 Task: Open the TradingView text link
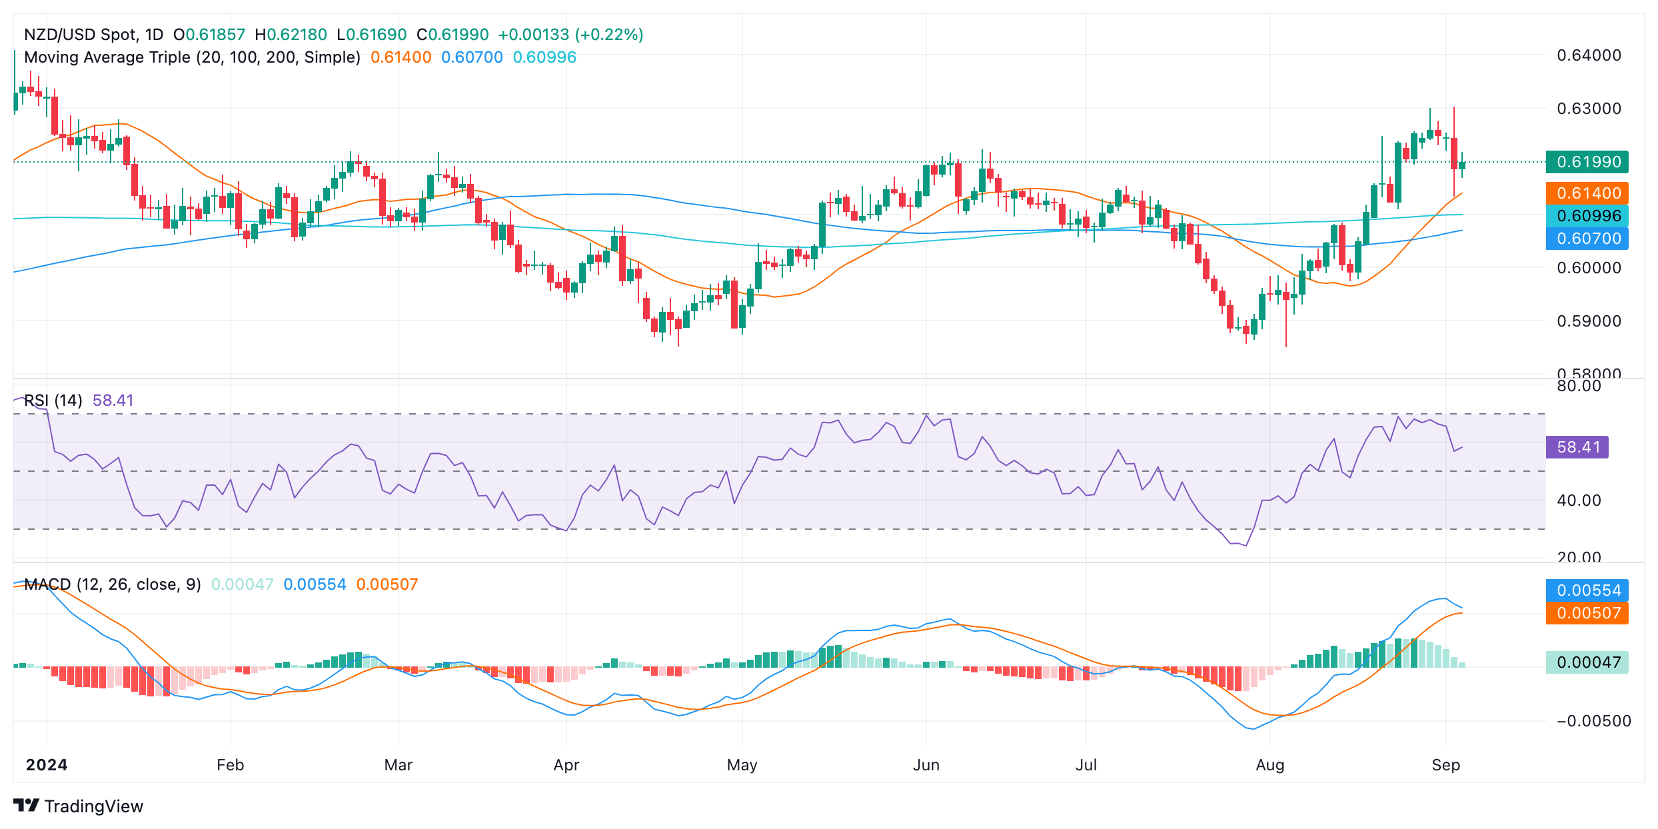[93, 806]
